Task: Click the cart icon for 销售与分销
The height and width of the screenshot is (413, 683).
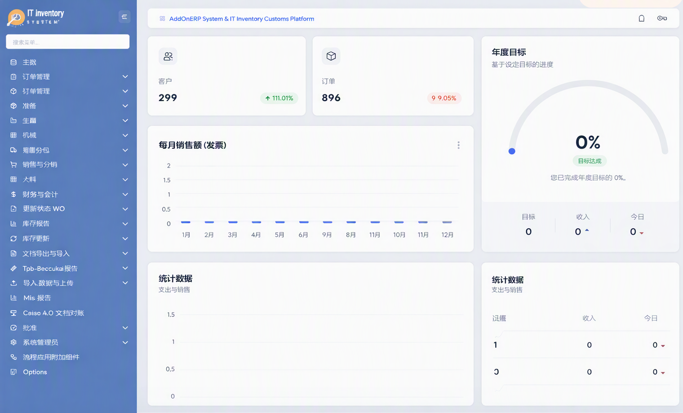Action: (13, 164)
